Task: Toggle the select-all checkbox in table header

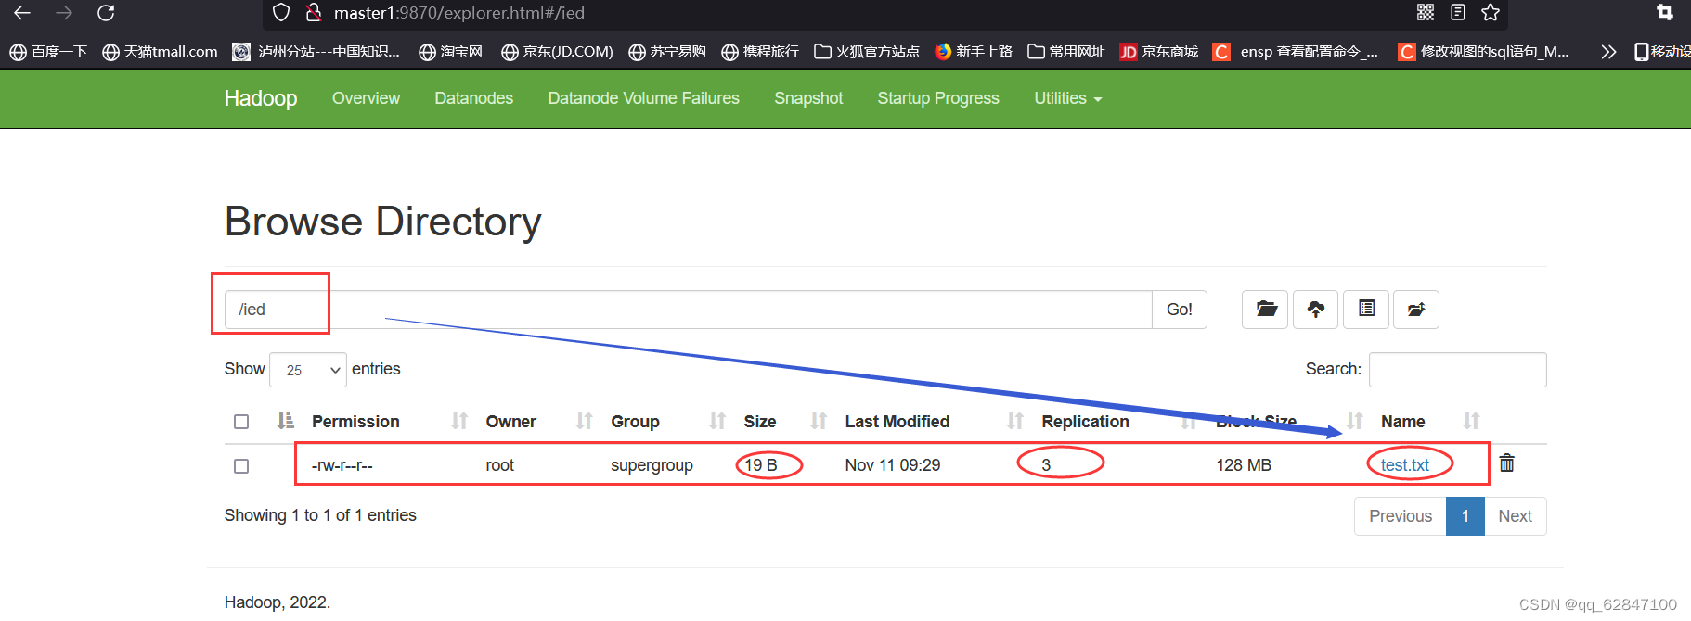Action: coord(241,422)
